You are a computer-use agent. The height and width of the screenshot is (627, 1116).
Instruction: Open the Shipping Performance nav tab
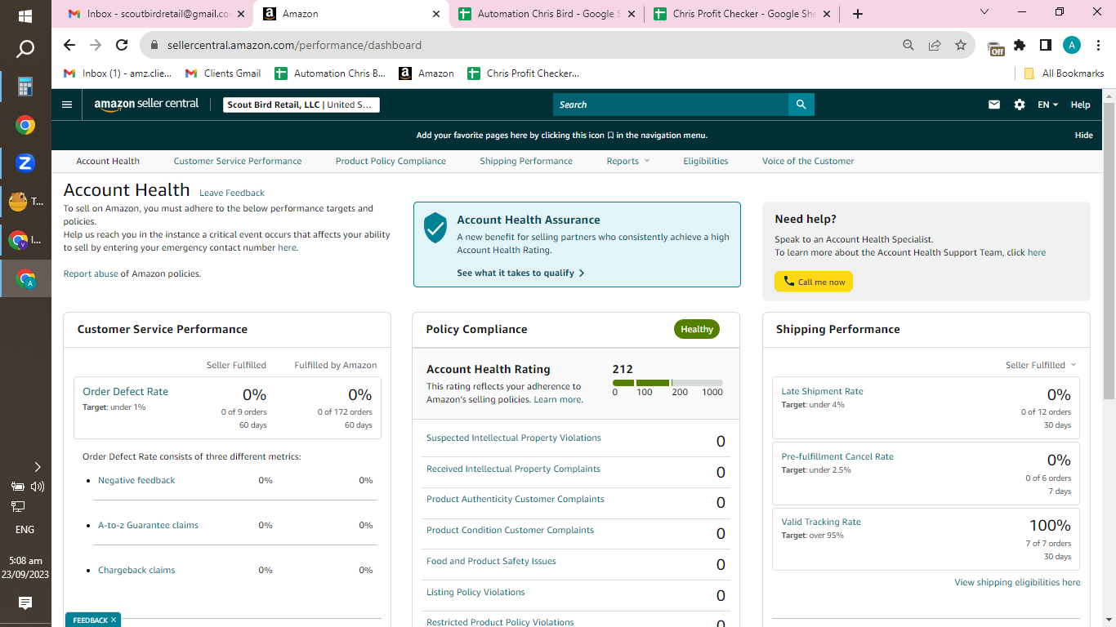(x=526, y=161)
